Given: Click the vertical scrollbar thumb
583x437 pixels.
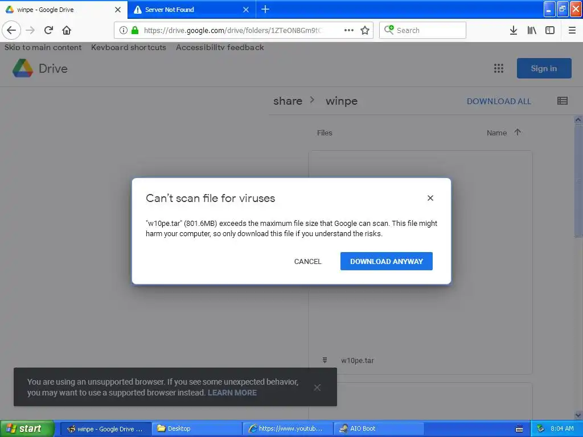Looking at the screenshot, I should tap(578, 180).
